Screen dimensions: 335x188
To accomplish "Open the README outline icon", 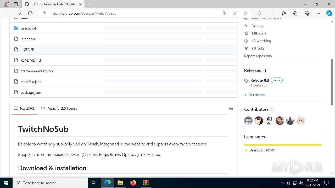I will pos(231,108).
